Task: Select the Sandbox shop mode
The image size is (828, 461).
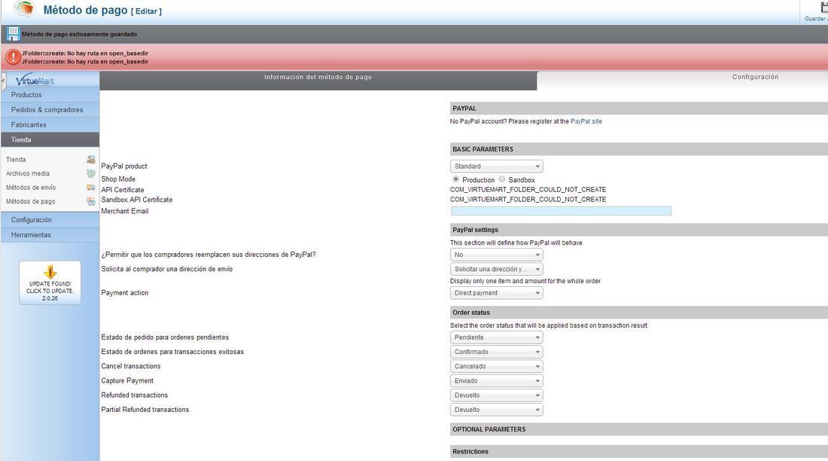Action: click(x=501, y=179)
